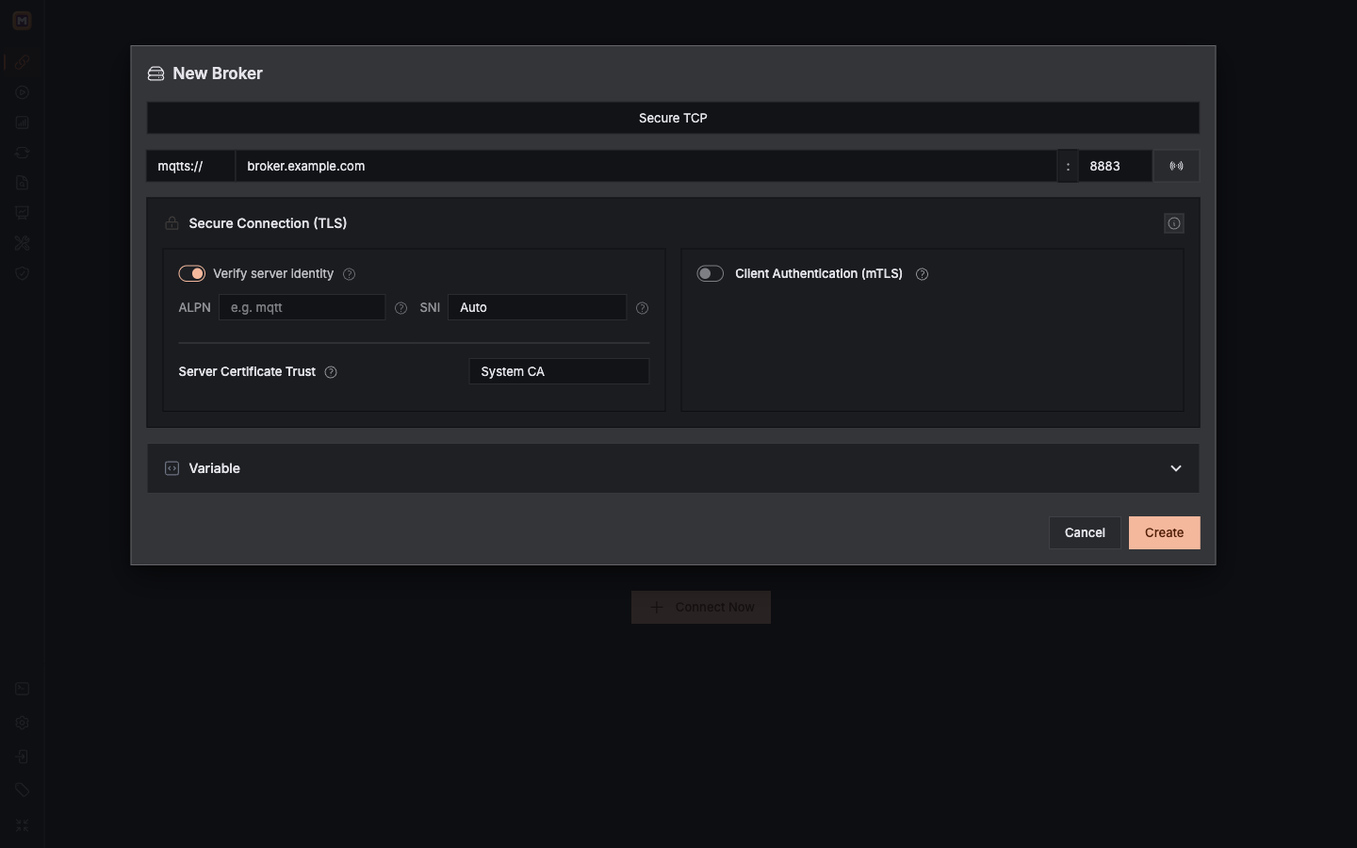1357x848 pixels.
Task: Click the broadcast test icon beside port
Action: 1176,166
